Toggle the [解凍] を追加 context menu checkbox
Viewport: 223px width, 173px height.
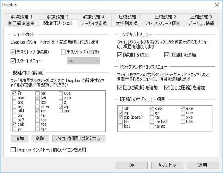(120, 55)
